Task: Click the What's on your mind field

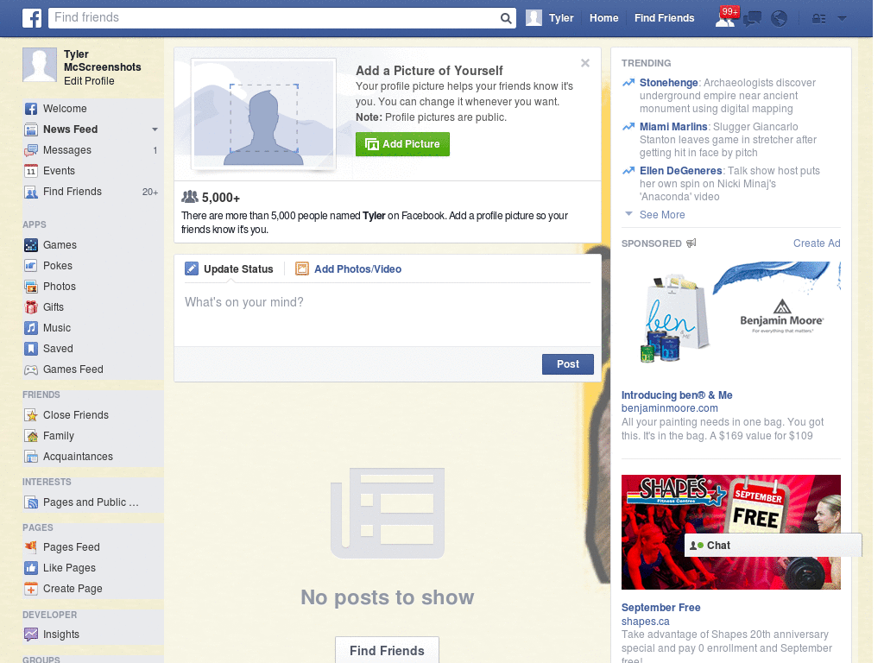Action: 388,316
